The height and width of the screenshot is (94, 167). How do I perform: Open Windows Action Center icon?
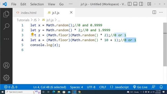[164, 92]
